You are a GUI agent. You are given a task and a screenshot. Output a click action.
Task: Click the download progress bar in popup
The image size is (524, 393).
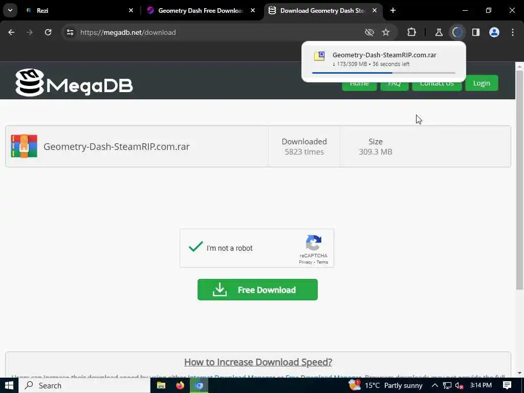pyautogui.click(x=384, y=73)
